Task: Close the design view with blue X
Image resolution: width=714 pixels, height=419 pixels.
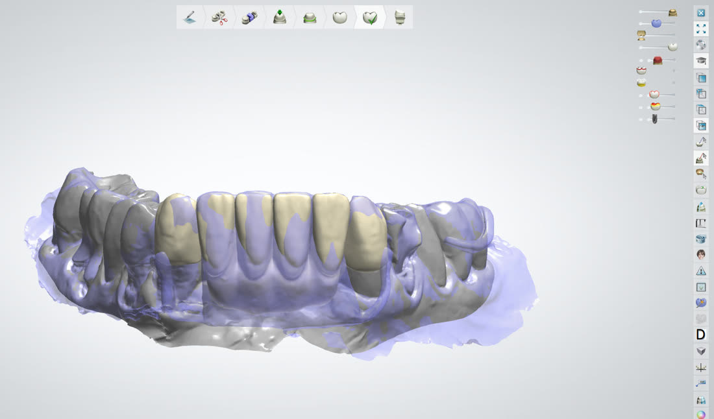Action: (701, 13)
